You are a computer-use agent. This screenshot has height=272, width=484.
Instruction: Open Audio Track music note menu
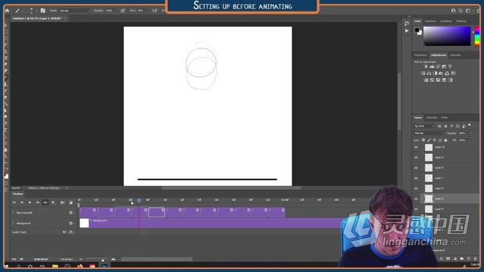[x=71, y=232]
